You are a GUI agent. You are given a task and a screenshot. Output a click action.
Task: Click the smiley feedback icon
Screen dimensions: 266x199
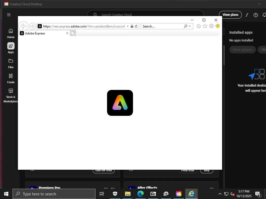(218, 26)
